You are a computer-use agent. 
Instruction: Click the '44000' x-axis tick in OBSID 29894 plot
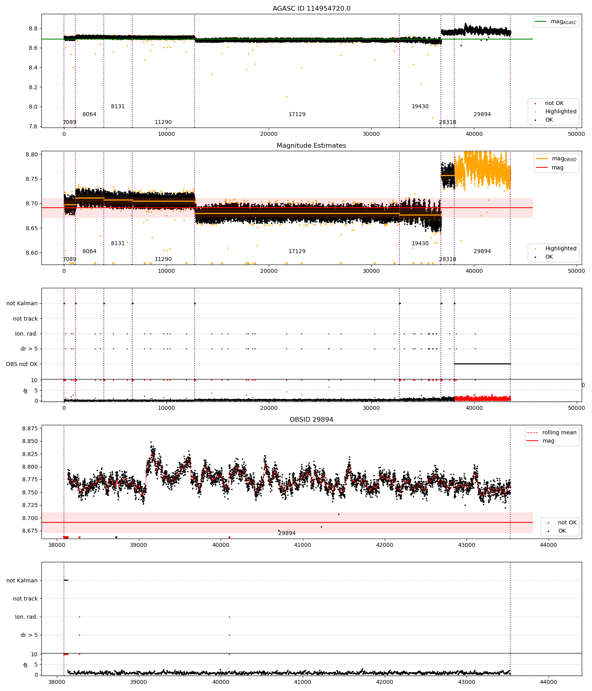pyautogui.click(x=549, y=545)
